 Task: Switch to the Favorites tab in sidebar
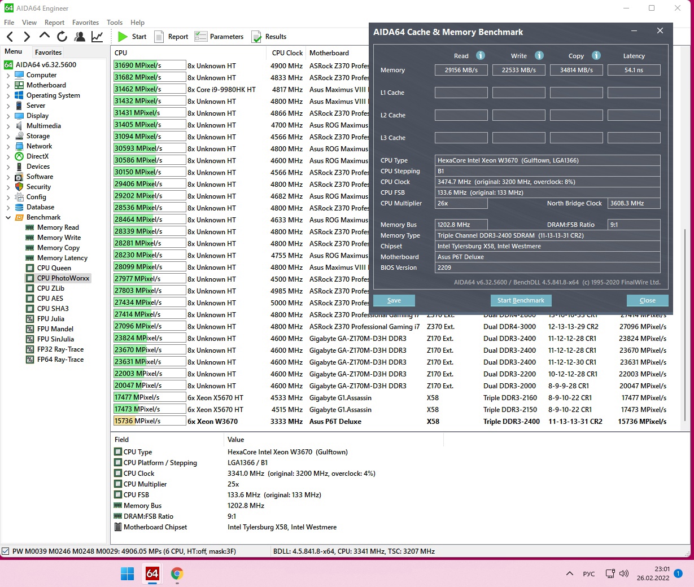coord(48,52)
